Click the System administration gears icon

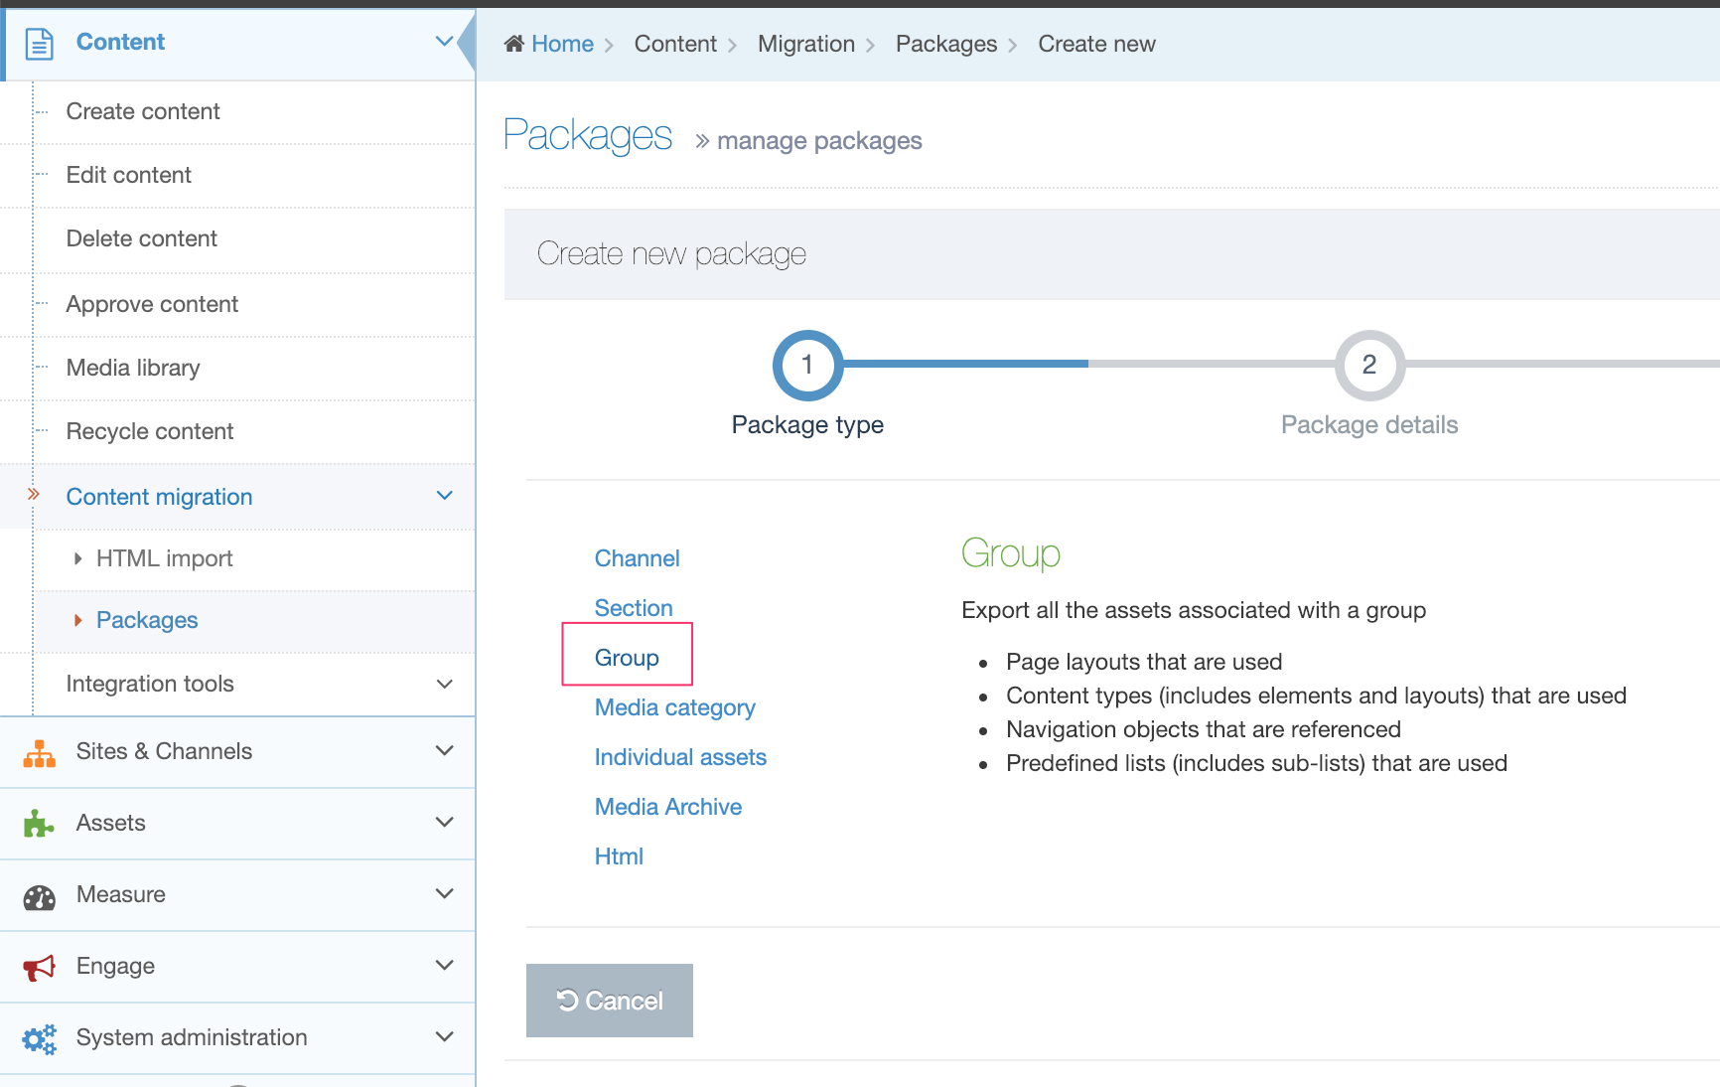pos(39,1038)
